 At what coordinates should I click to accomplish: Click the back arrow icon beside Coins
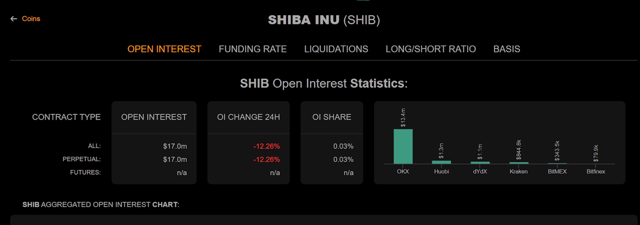14,19
